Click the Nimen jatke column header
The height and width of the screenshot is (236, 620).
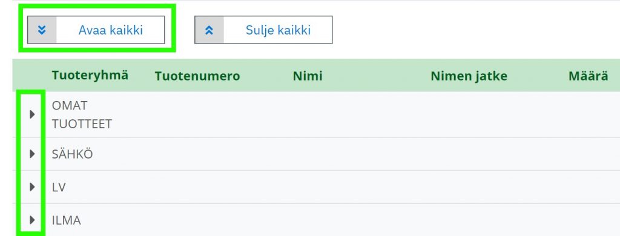tap(469, 76)
